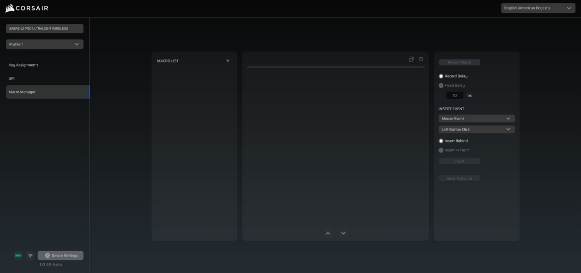Screen dimensions: 581x273
Task: Click the delay milliseconds input field
Action: coord(454,95)
